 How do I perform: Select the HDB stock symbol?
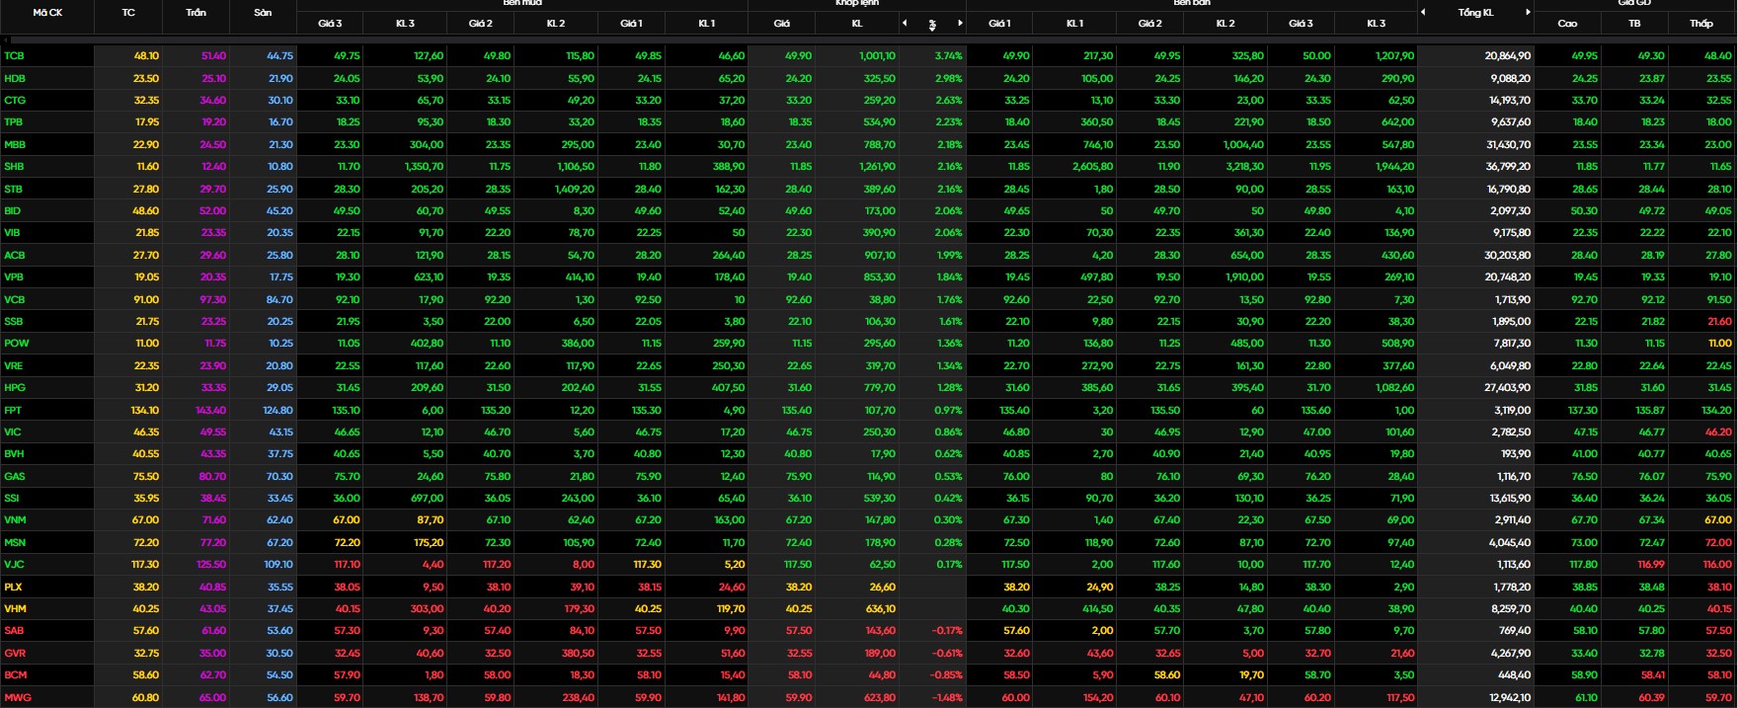tap(15, 78)
